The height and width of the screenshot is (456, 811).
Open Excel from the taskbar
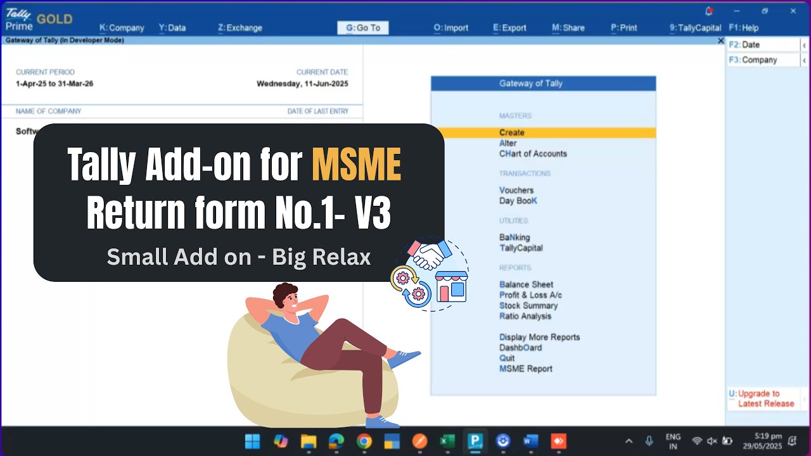point(447,441)
